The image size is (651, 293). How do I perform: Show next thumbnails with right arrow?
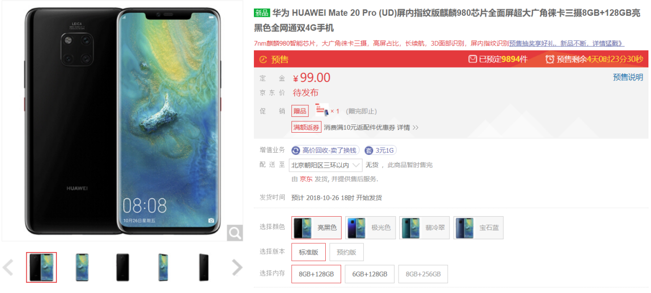click(237, 267)
